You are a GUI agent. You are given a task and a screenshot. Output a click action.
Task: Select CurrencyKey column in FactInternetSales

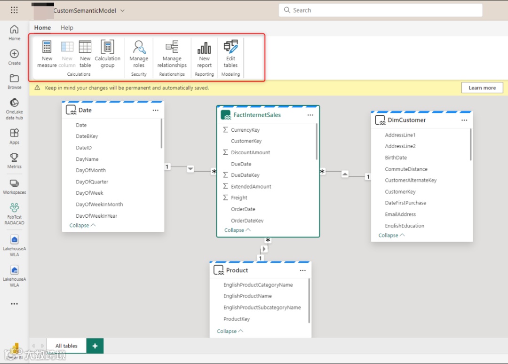point(245,130)
